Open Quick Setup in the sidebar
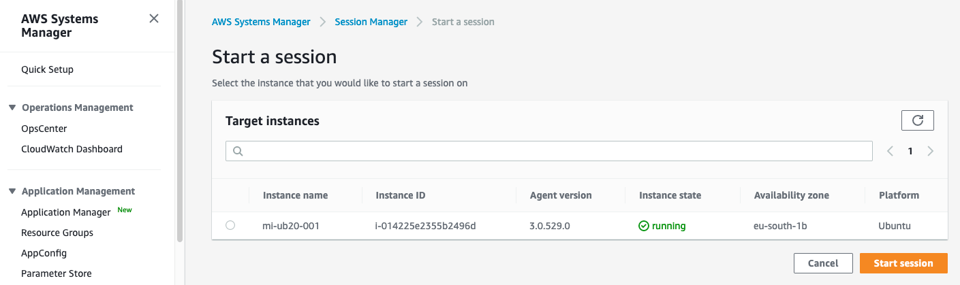The width and height of the screenshot is (960, 285). [x=47, y=69]
